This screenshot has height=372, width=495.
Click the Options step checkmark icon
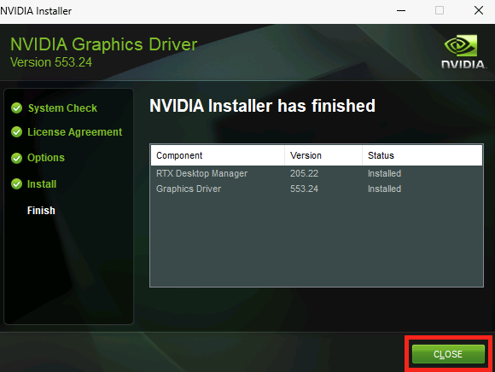coord(17,158)
